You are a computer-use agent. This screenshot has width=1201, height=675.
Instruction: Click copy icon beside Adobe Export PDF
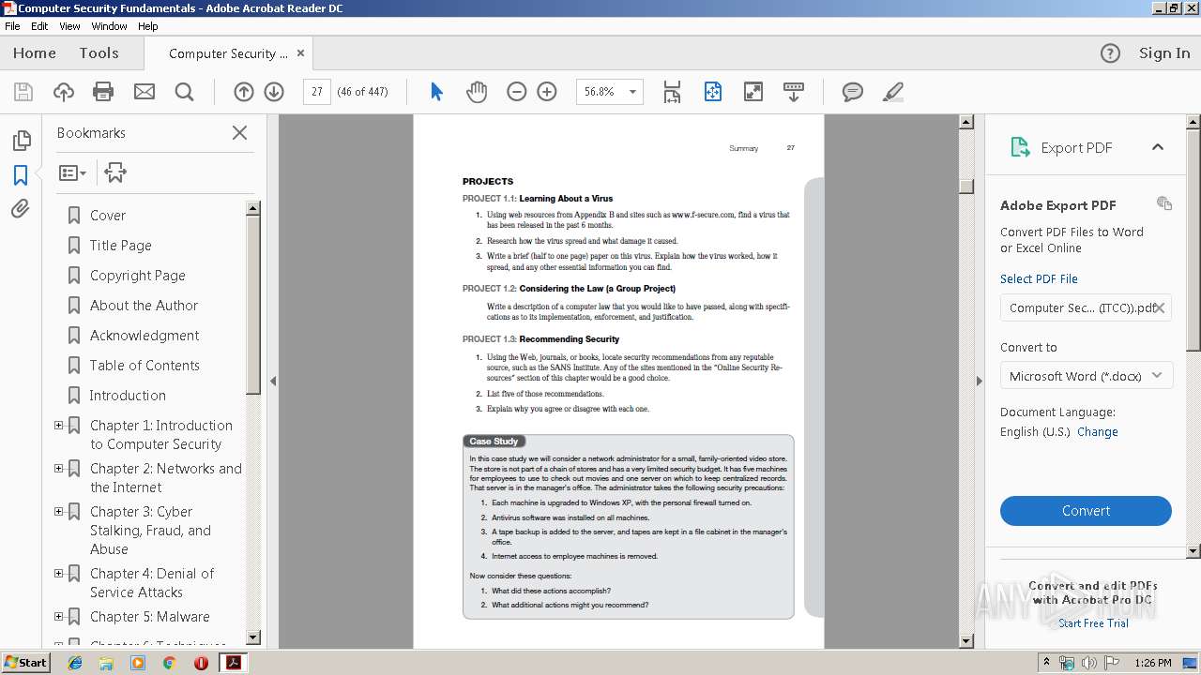click(1163, 203)
